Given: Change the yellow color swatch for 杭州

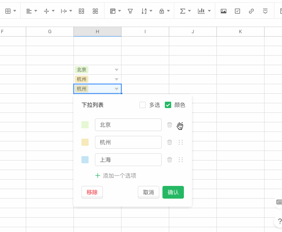Looking at the screenshot, I should coord(85,142).
